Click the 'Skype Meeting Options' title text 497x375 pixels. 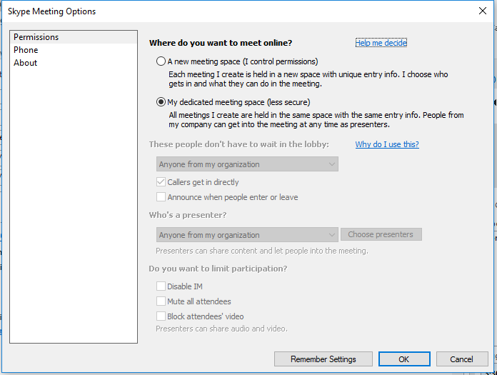[x=51, y=11]
